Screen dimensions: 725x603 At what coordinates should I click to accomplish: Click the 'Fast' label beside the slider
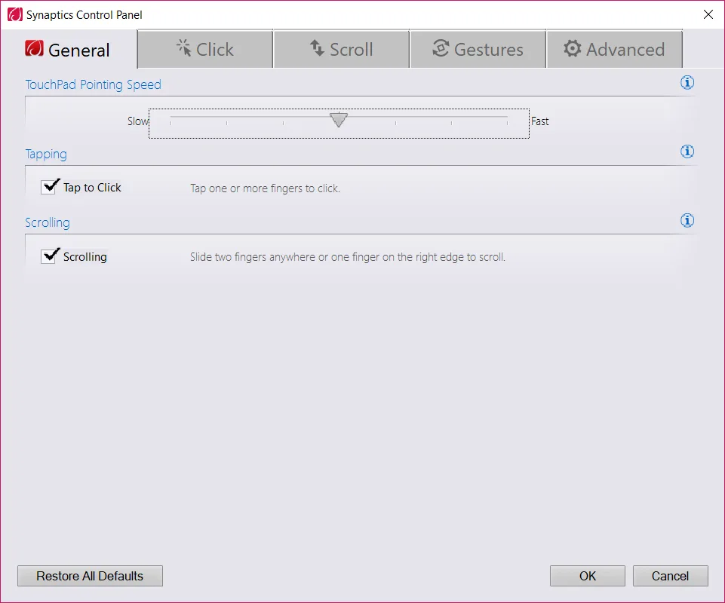(539, 121)
